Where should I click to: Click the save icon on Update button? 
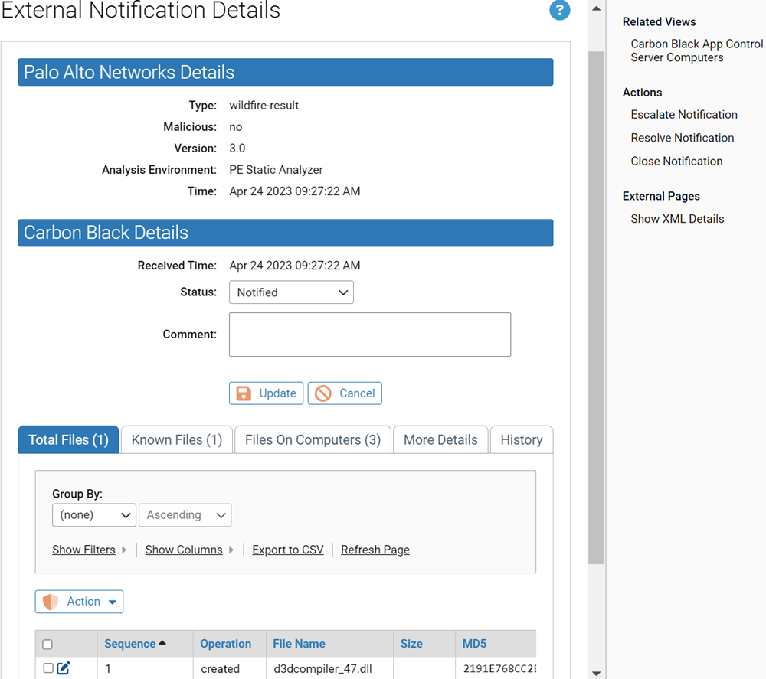click(243, 393)
